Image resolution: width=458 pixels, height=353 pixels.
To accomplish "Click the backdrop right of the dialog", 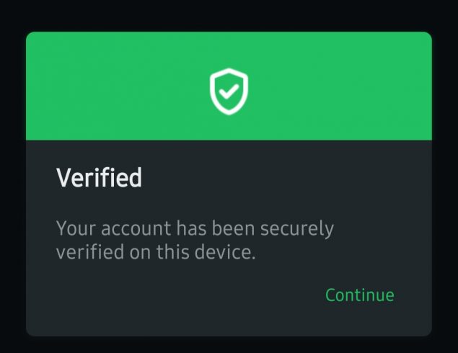I will (445, 180).
